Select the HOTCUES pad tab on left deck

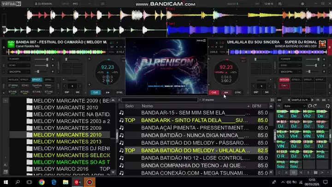(13, 79)
